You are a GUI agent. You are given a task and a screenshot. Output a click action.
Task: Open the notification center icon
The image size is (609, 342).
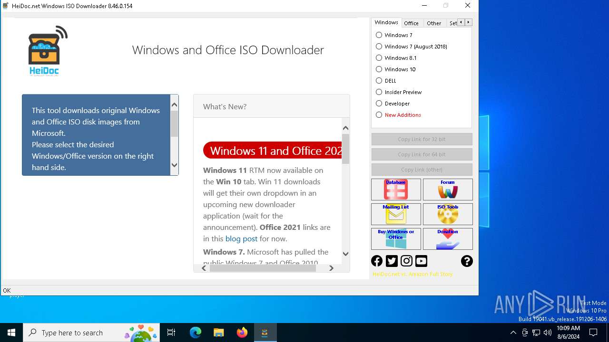coord(593,332)
